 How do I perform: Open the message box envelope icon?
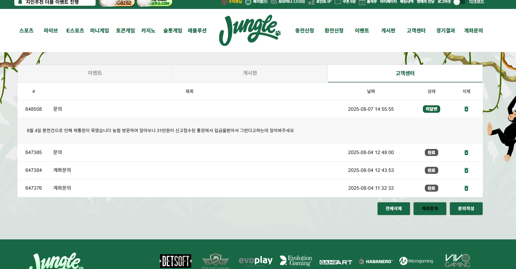click(x=248, y=2)
